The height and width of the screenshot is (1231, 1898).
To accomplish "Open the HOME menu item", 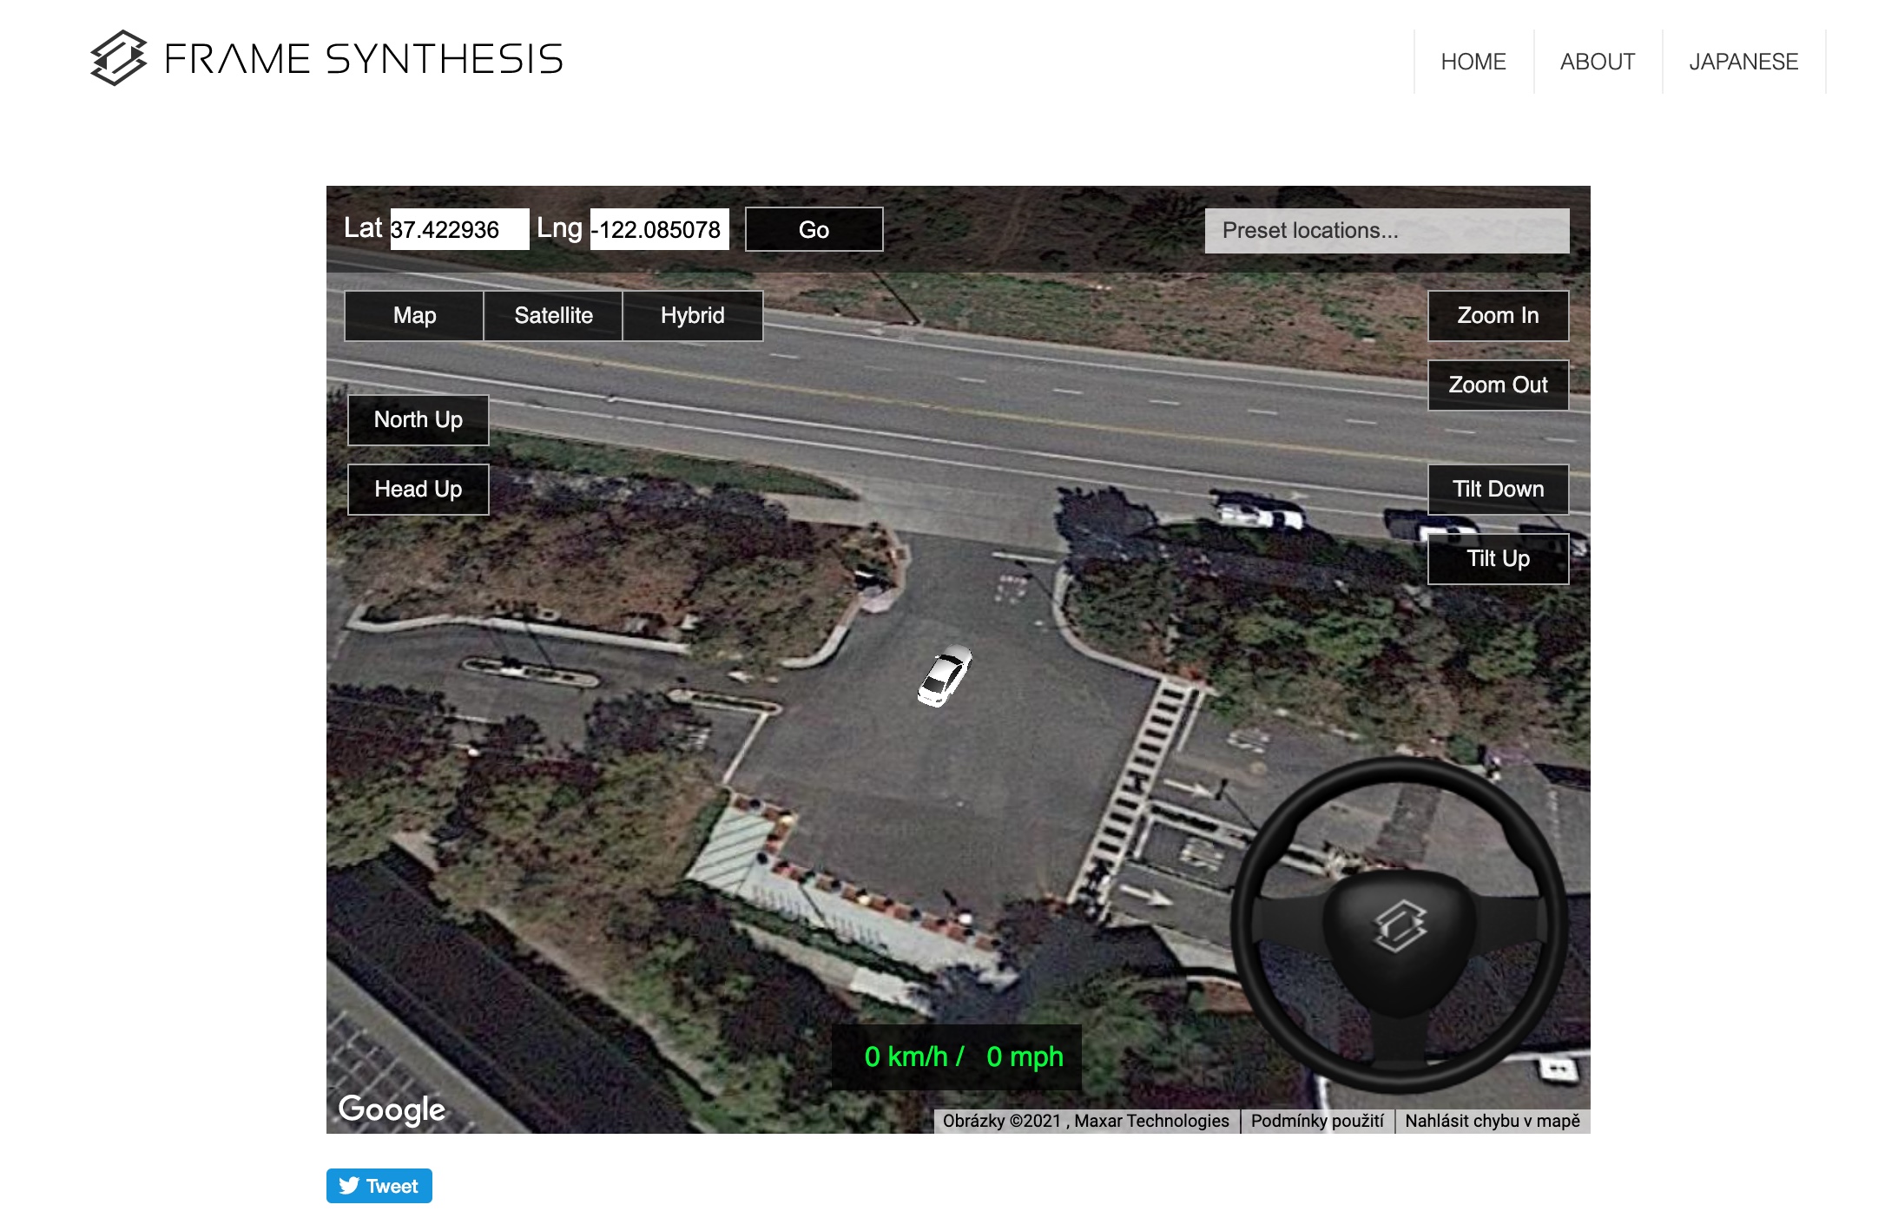I will (1473, 62).
